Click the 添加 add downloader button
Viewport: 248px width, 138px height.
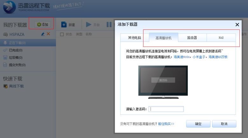(x=42, y=24)
